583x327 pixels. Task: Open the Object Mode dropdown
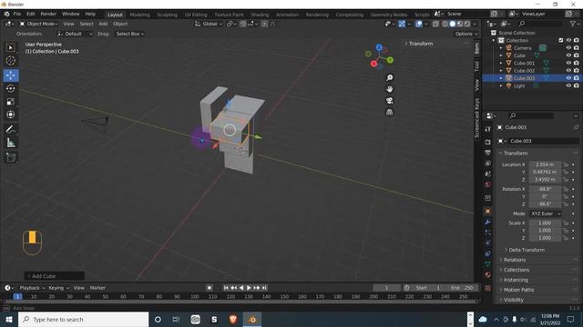tap(38, 24)
